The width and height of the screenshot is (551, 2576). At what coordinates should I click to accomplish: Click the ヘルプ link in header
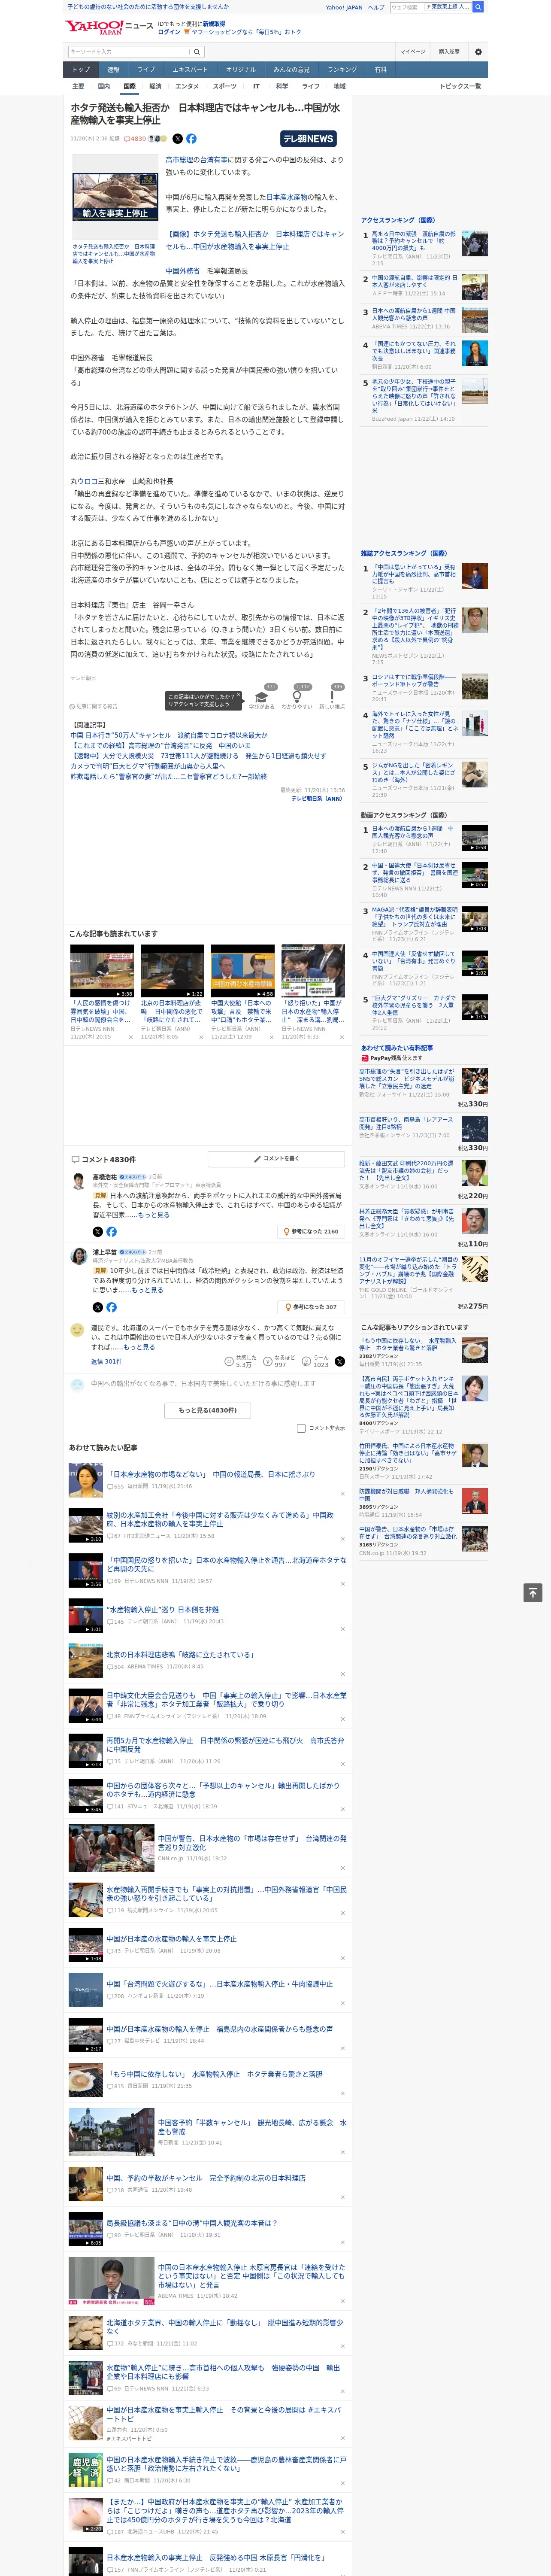coord(375,7)
